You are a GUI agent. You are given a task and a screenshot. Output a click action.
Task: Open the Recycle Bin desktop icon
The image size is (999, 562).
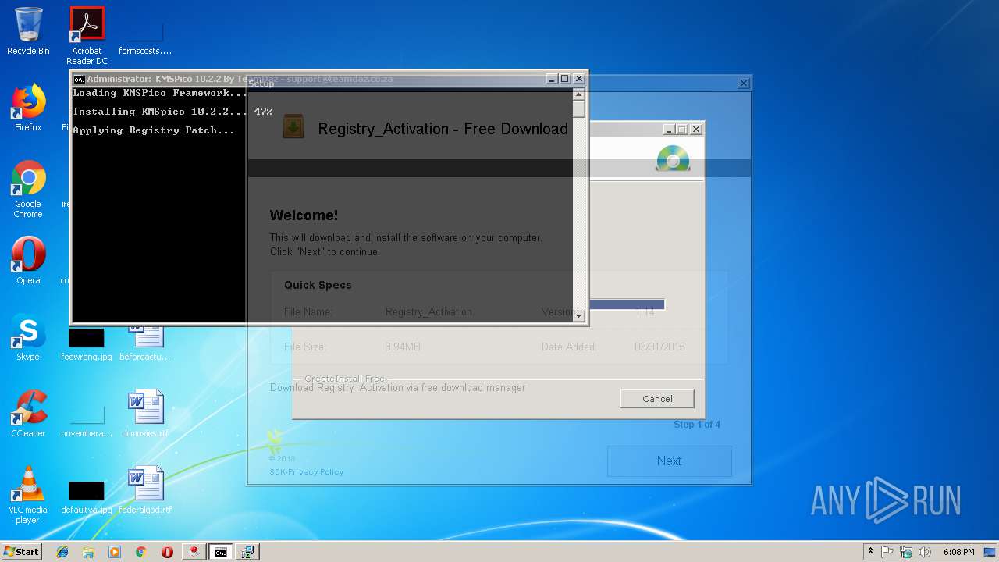coord(28,31)
